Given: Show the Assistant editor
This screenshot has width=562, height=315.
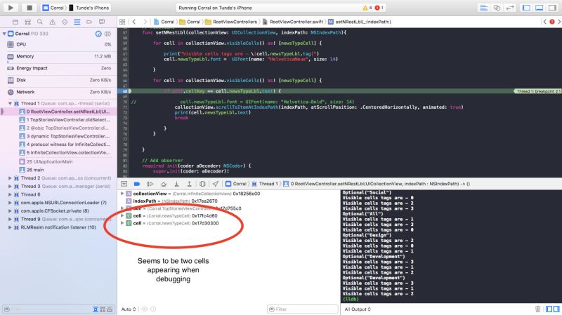Looking at the screenshot, I should [497, 8].
